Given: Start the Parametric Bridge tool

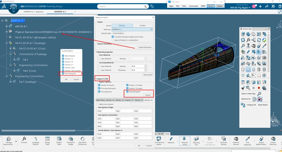Looking at the screenshot, I should (71, 141).
